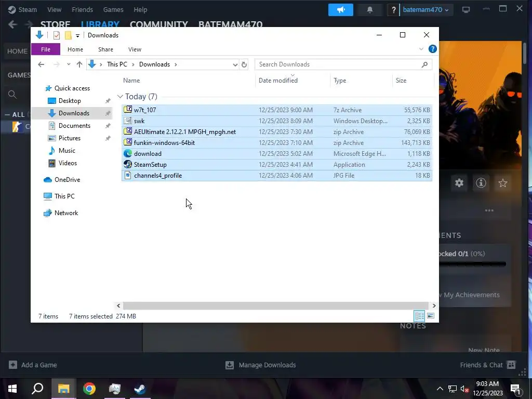Select the Edge download file icon
This screenshot has height=399, width=532.
[128, 153]
